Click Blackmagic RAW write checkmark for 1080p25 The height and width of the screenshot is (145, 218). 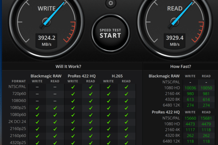(37, 108)
